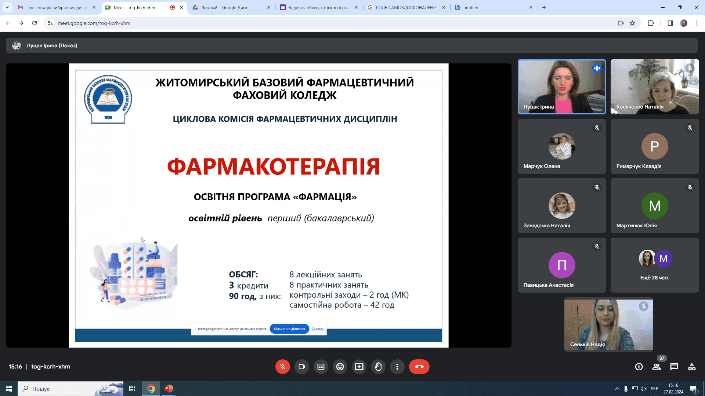Open Task View on taskbar
705x396 pixels.
click(132, 389)
